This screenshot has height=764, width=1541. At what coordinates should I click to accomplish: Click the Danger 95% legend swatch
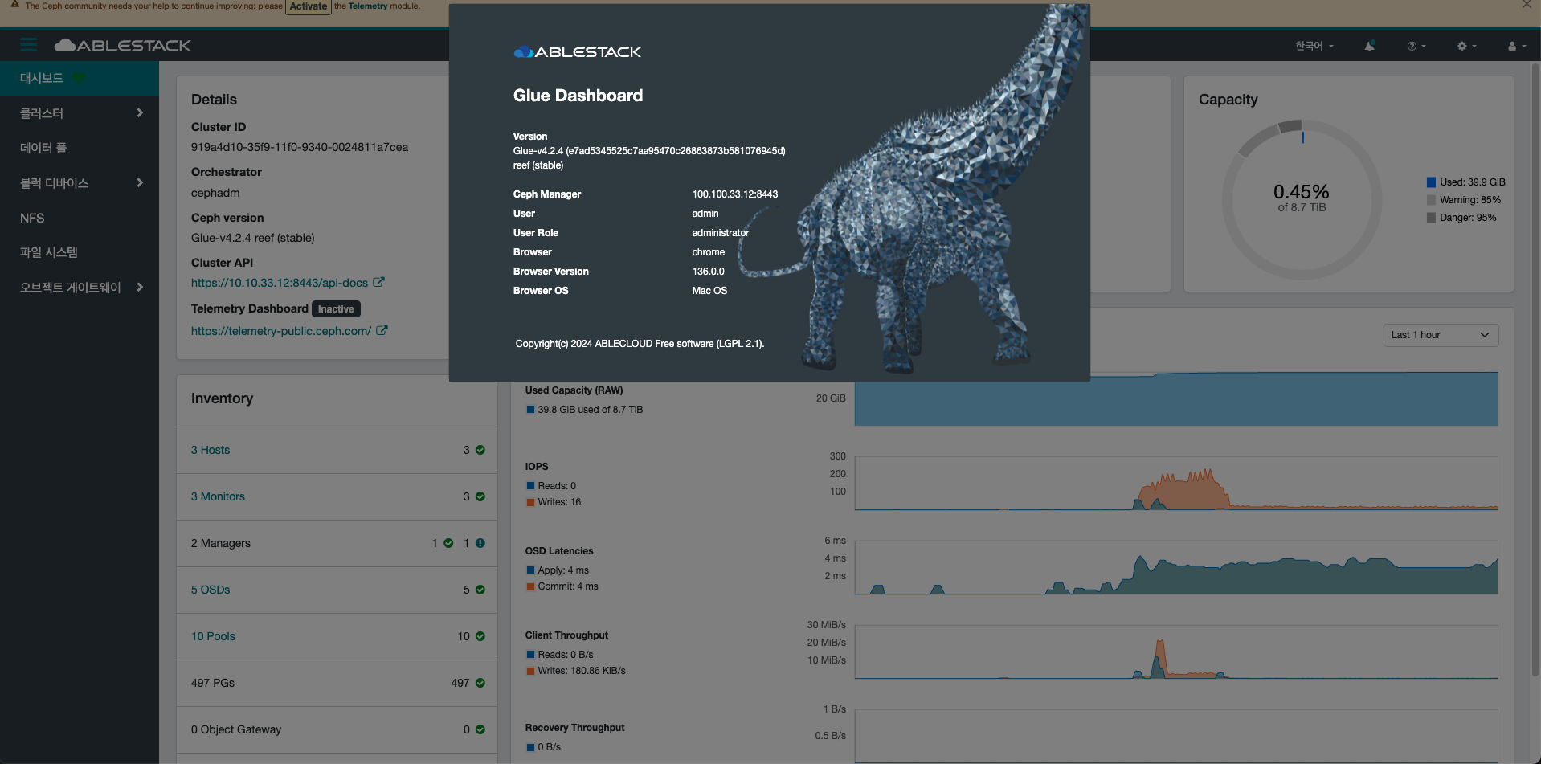click(x=1431, y=218)
